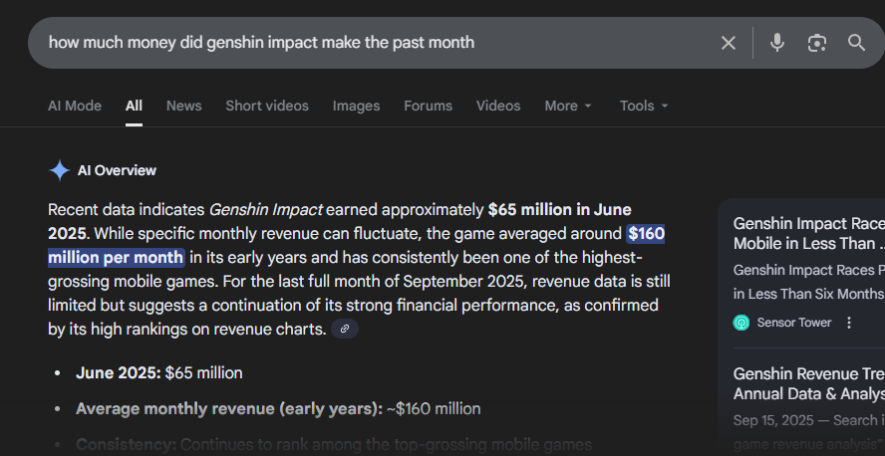The height and width of the screenshot is (456, 885).
Task: Open Sensor Tower result options menu
Action: [x=849, y=323]
